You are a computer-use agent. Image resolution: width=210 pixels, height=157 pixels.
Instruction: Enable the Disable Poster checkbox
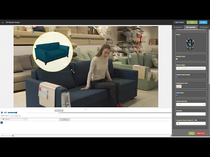177,59
